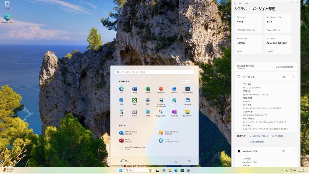This screenshot has height=174, width=309.
Task: Open the Mac user account profile
Action: [124, 161]
